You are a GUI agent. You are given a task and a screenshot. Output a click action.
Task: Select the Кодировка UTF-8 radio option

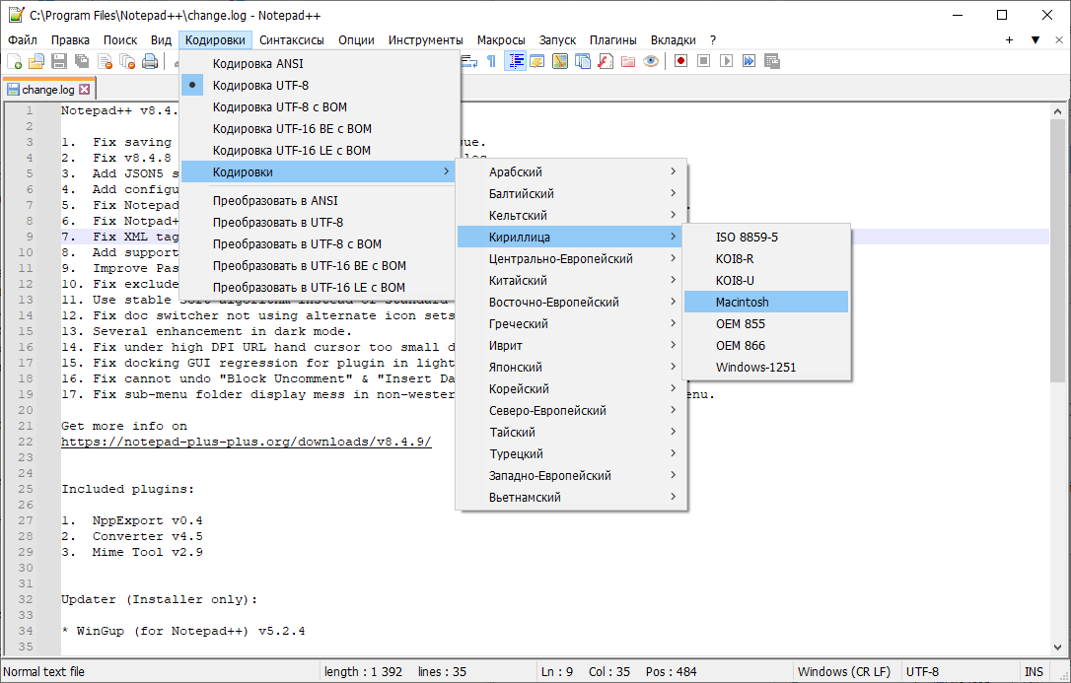tap(260, 86)
